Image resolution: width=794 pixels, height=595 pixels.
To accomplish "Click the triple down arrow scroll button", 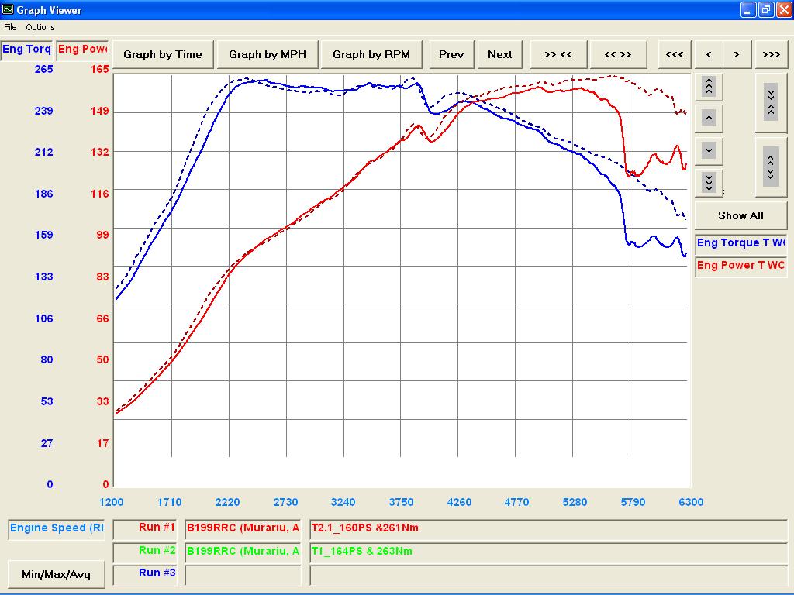I will (x=709, y=181).
